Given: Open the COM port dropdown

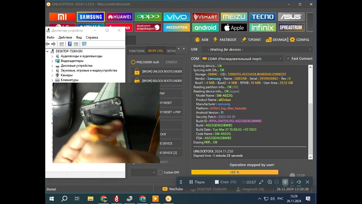Looking at the screenshot, I should (x=242, y=59).
